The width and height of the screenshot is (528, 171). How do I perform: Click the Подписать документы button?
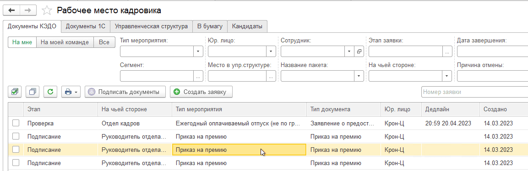pos(125,92)
